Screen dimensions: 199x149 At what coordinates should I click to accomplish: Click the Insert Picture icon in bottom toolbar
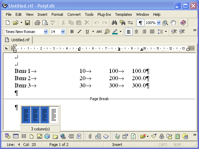tap(39, 136)
